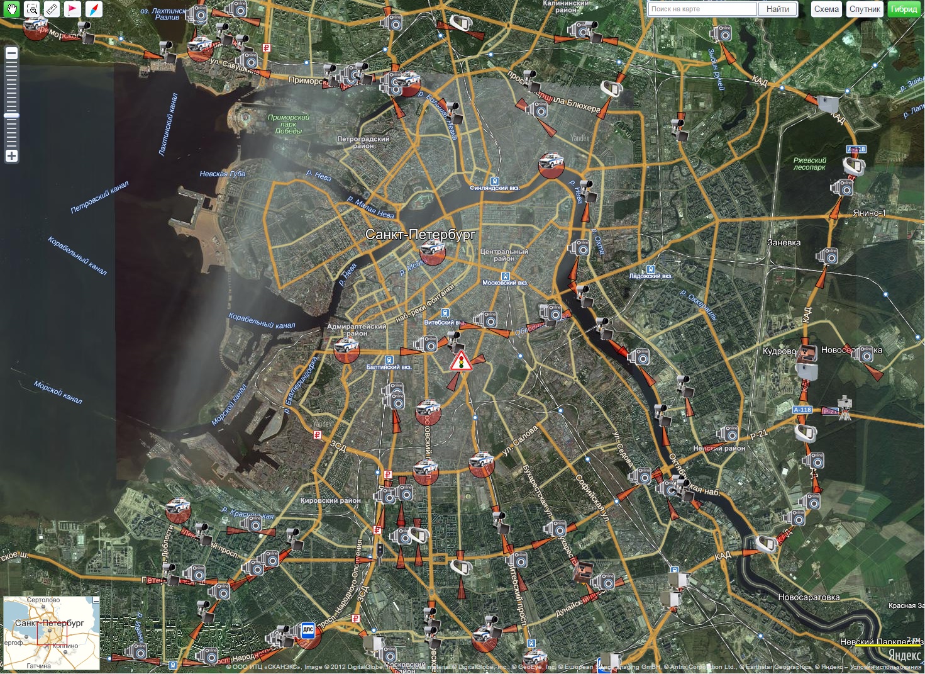Click the zoom level slider handle
The height and width of the screenshot is (674, 925).
pyautogui.click(x=11, y=116)
